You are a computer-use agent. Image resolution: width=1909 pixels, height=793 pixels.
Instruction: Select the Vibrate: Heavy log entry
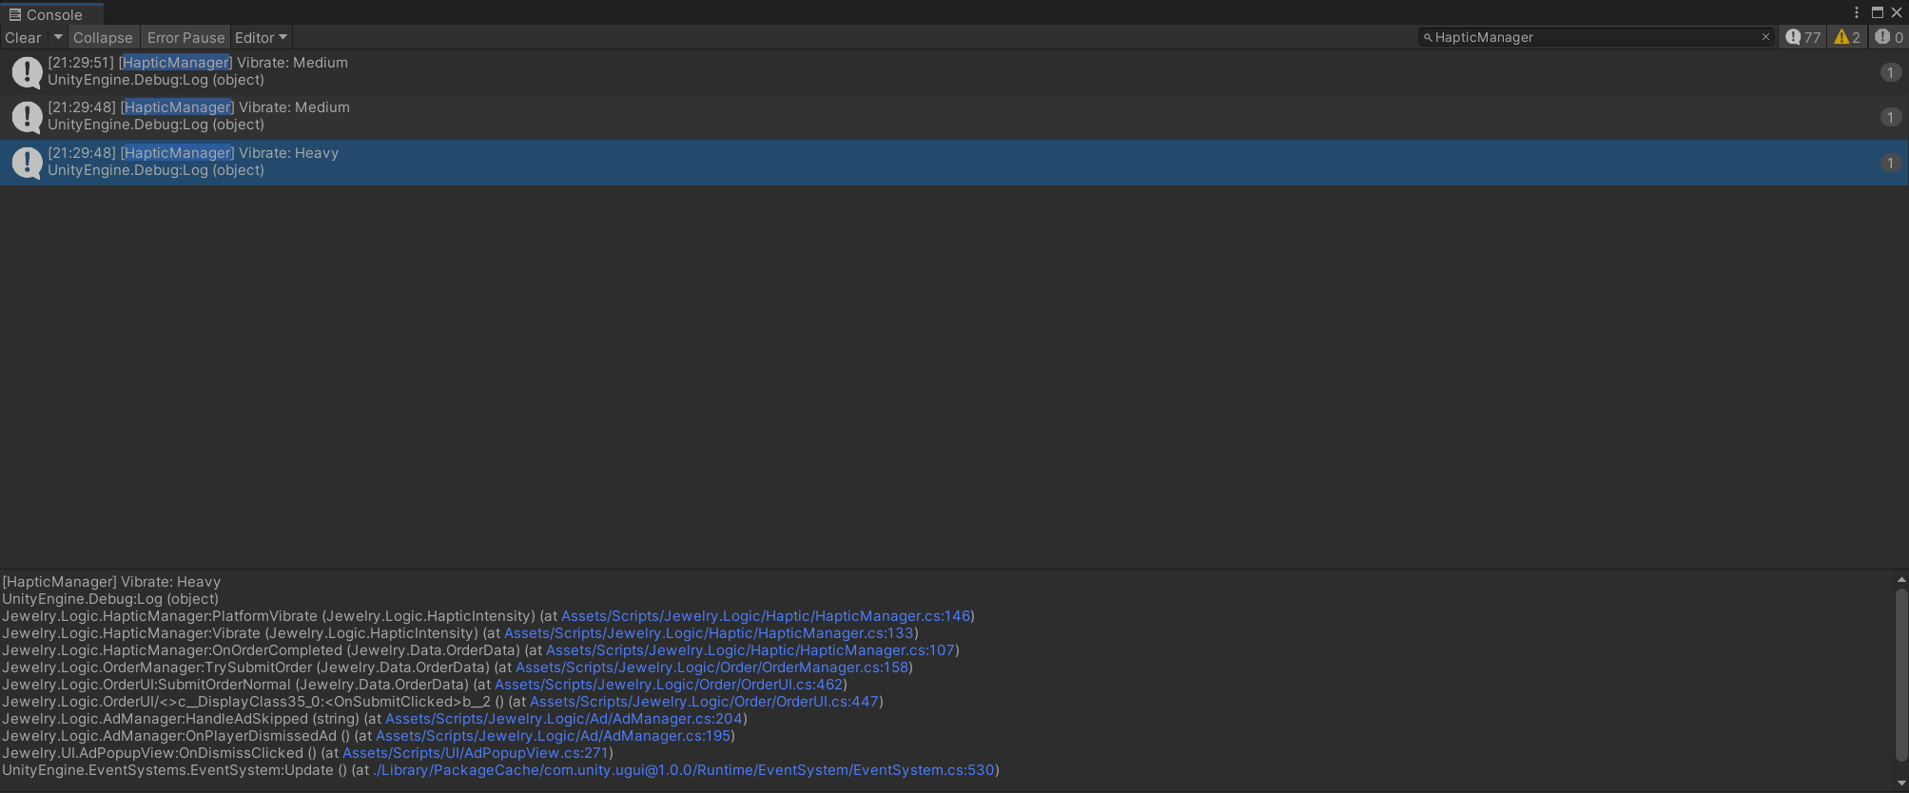[954, 163]
